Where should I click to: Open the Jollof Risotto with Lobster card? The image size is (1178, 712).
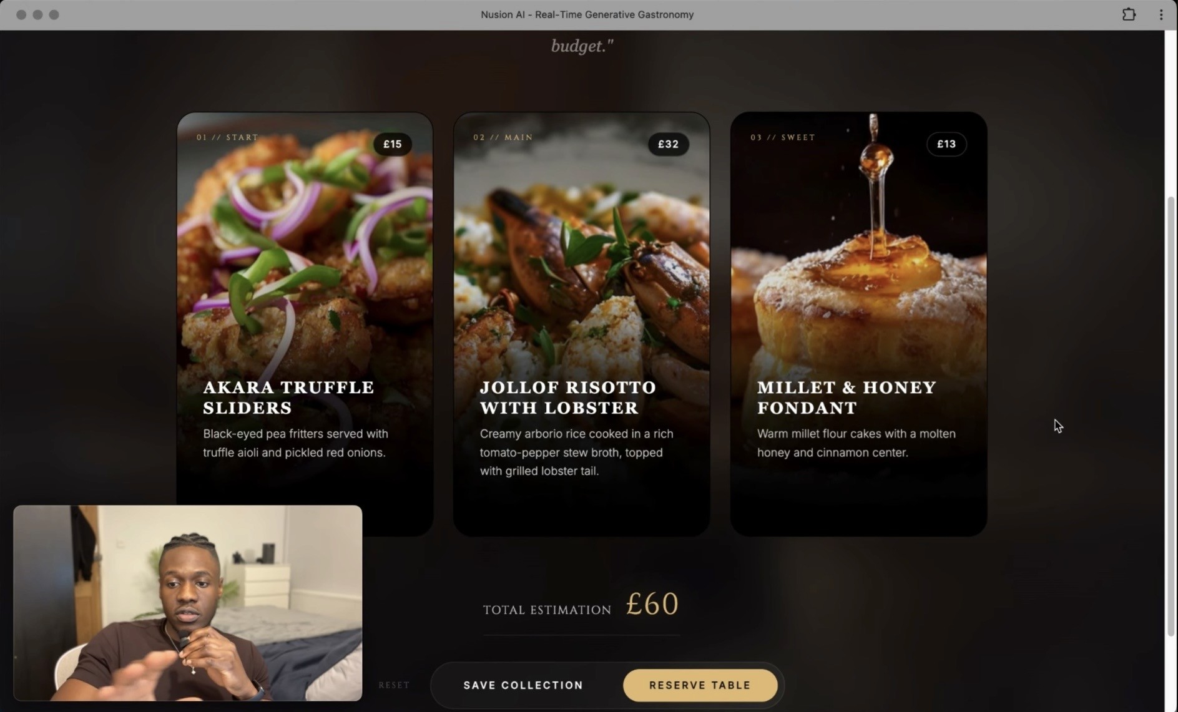[581, 324]
